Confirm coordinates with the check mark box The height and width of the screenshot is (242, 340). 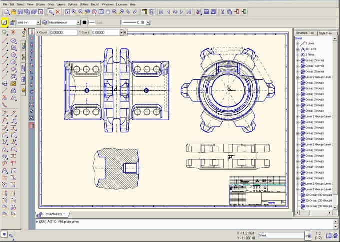[122, 32]
